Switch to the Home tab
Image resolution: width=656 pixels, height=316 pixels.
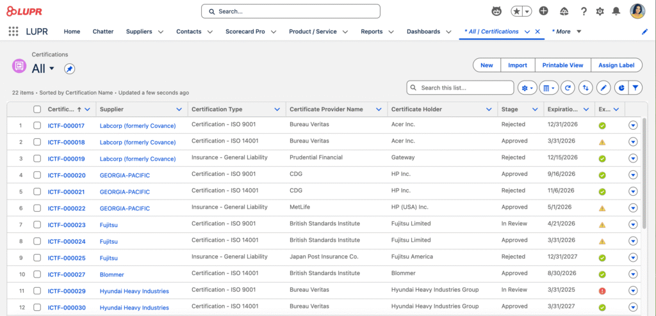coord(72,31)
